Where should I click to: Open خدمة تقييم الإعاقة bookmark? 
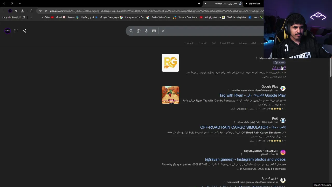(215, 17)
